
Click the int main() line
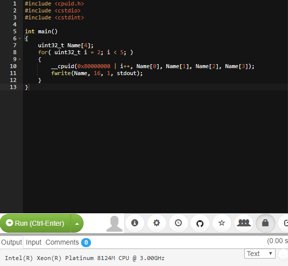[x=41, y=31]
